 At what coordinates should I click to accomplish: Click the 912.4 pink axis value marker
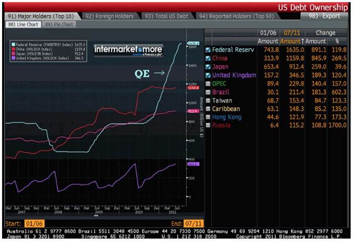click(x=193, y=111)
